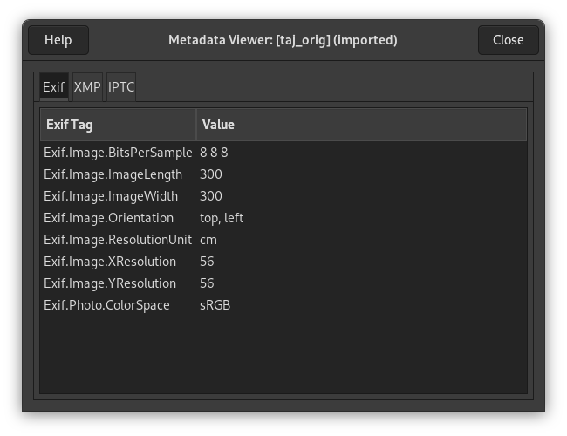Select the Exif.Image.BitsPerSample row

[x=118, y=153]
